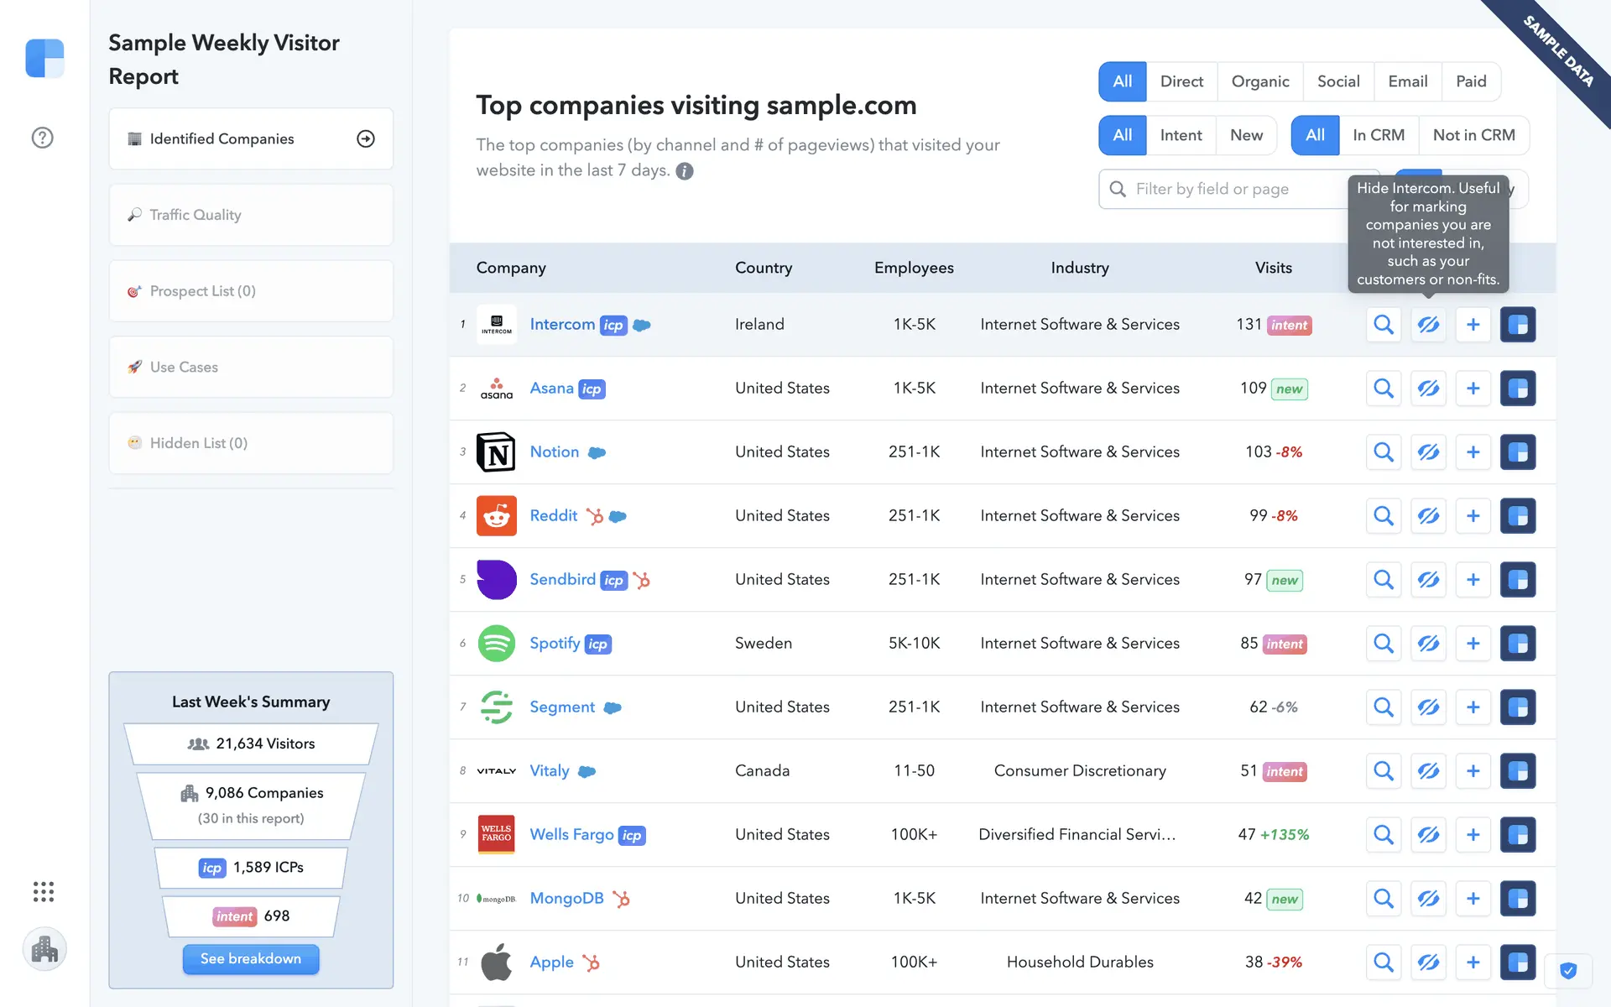
Task: Add Asana with the plus icon
Action: coord(1473,389)
